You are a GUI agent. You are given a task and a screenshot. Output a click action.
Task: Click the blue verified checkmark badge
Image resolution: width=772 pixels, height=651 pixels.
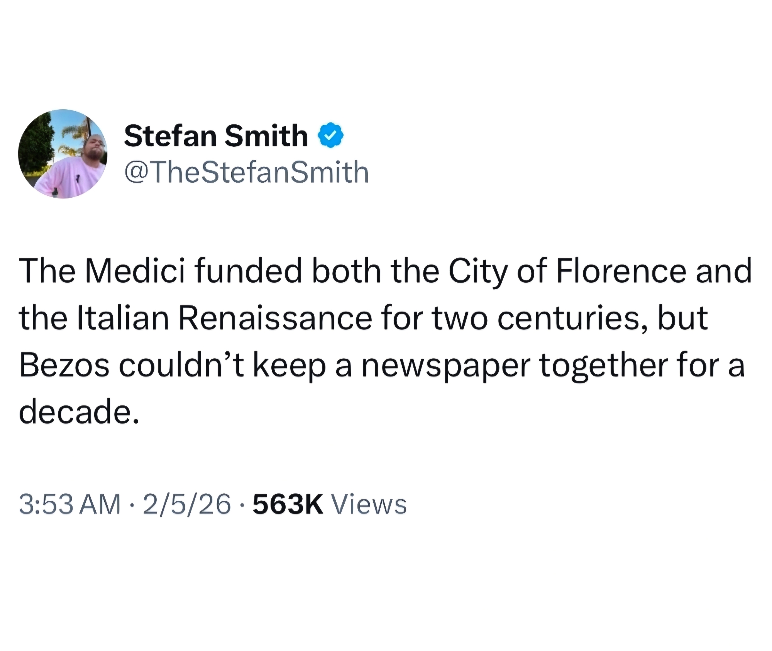coord(330,136)
